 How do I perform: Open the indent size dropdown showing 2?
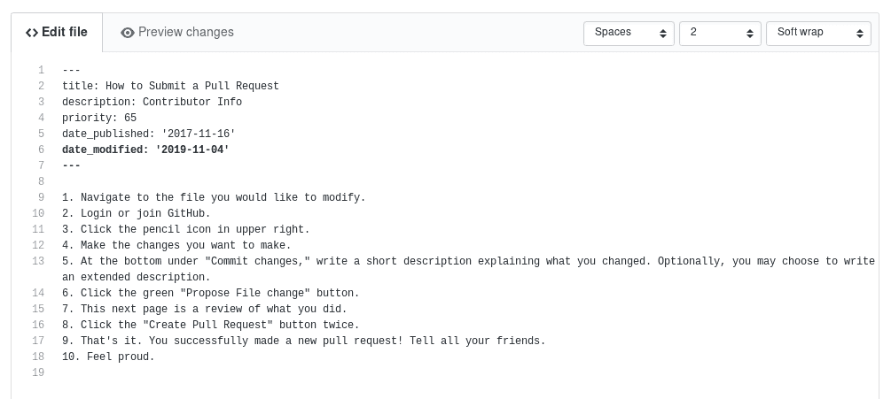point(720,34)
